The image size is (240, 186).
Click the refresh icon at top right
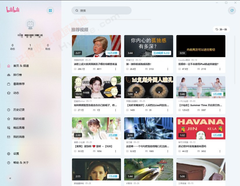click(x=232, y=10)
